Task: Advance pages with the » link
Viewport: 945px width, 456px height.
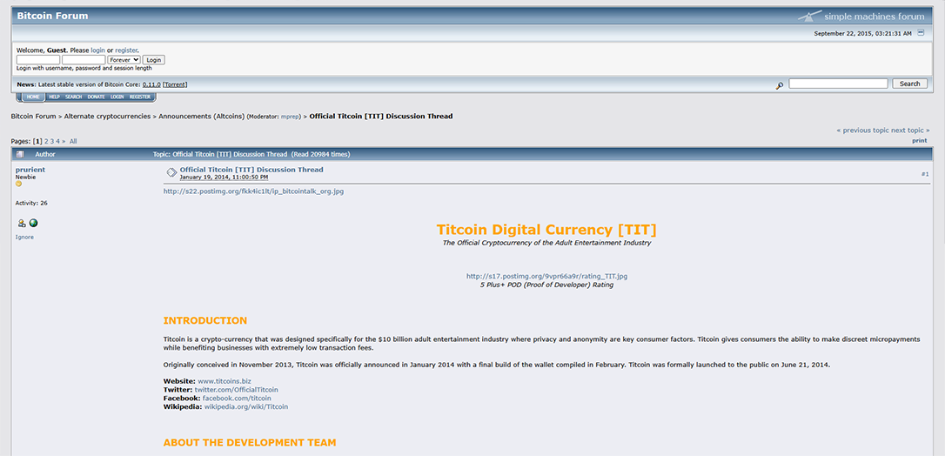Action: point(64,141)
